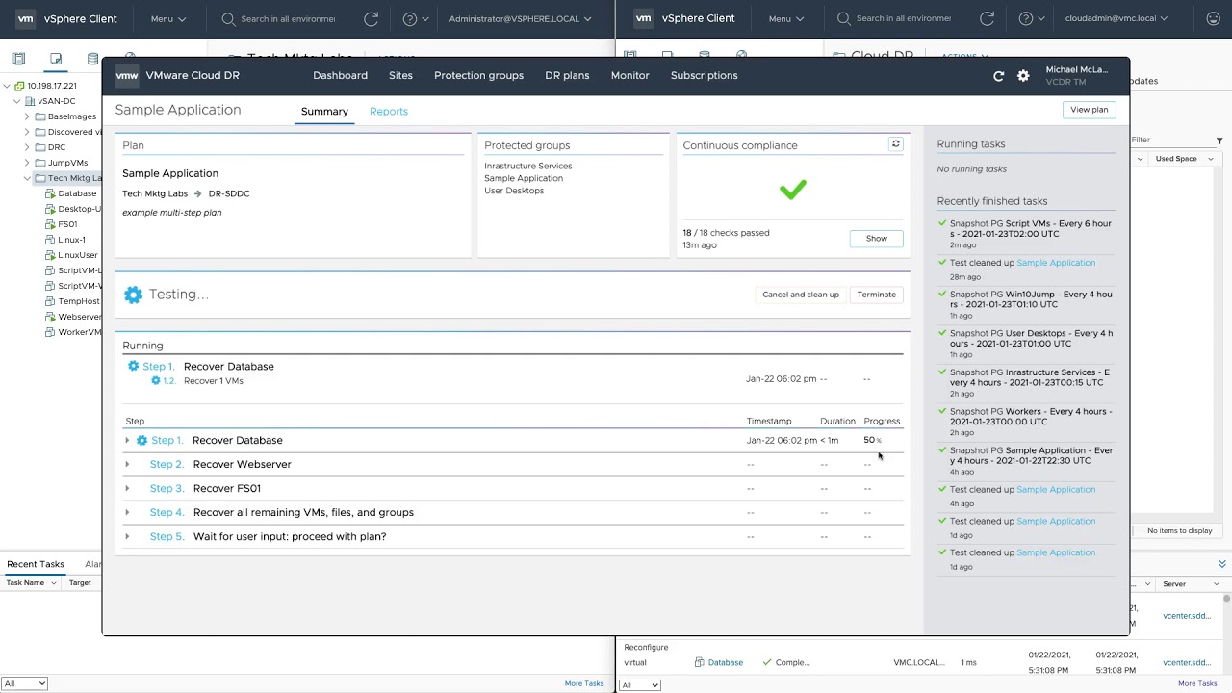Open the cloudadmin@vmc.local user dropdown
This screenshot has height=693, width=1232.
pyautogui.click(x=1116, y=18)
